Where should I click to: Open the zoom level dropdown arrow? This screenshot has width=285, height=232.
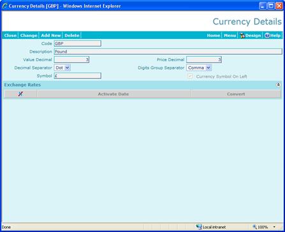coord(274,227)
